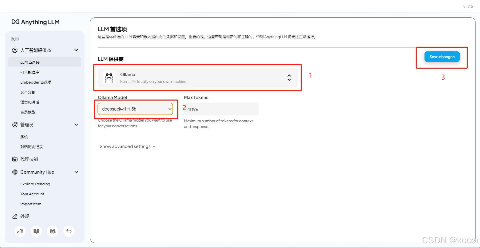The image size is (480, 248).
Task: Click the LLM 提供商 heading
Action: click(111, 59)
